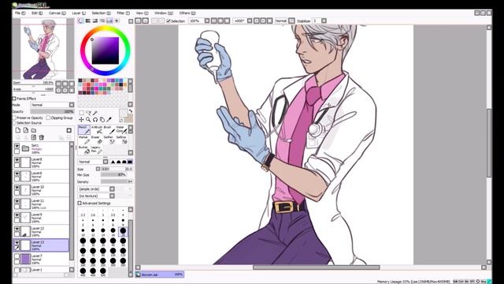Screen dimensions: 504x284
Task: Select the hand pan tool
Action: pos(102,119)
